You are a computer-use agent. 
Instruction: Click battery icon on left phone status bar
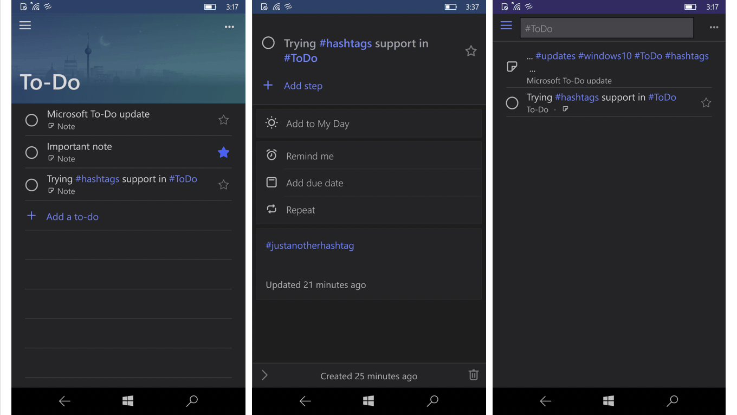(210, 7)
